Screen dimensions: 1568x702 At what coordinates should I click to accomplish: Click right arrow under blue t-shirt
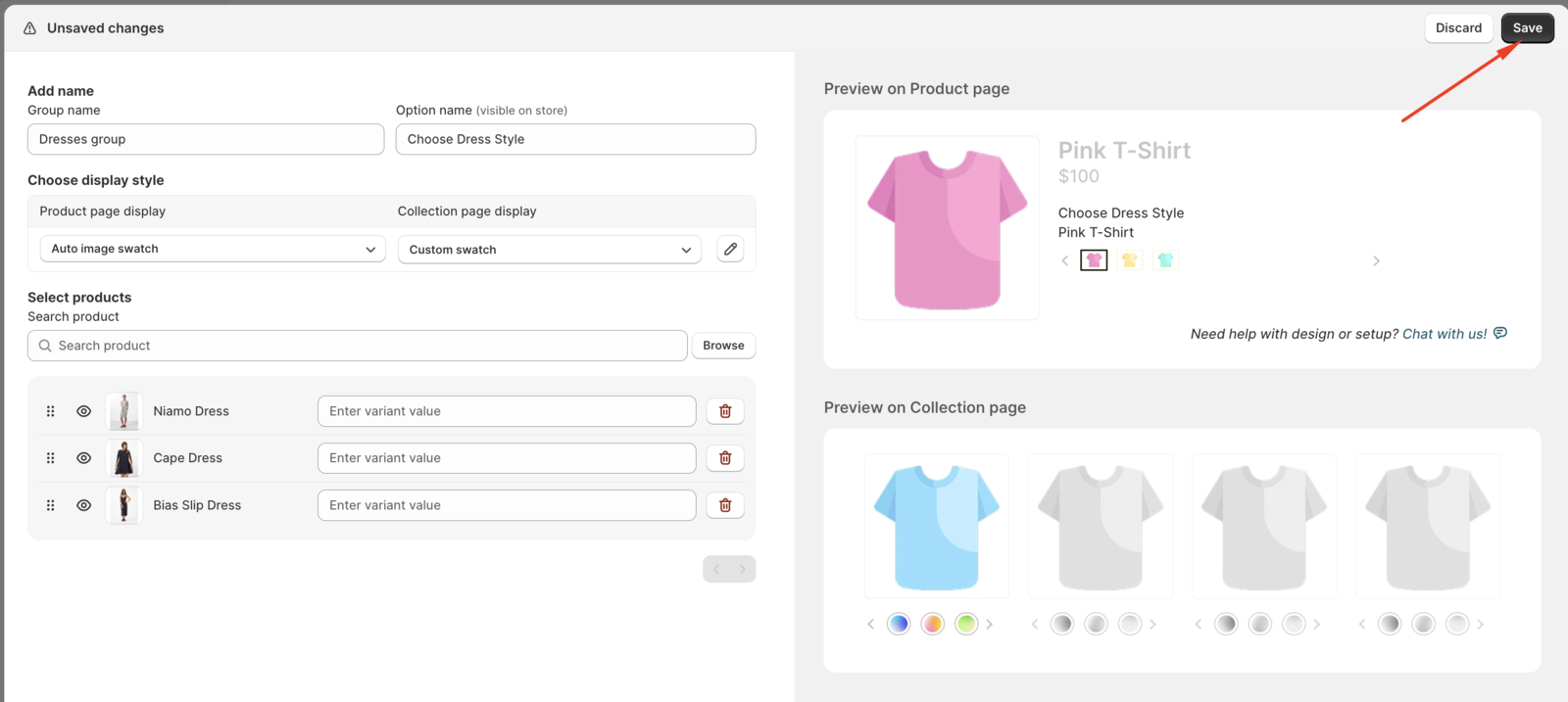[x=990, y=624]
